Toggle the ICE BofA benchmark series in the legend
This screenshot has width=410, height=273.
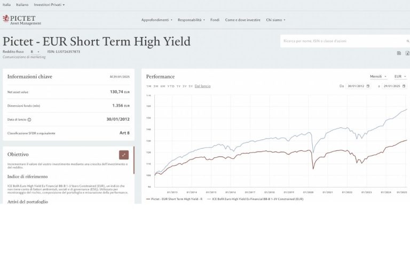[257, 199]
